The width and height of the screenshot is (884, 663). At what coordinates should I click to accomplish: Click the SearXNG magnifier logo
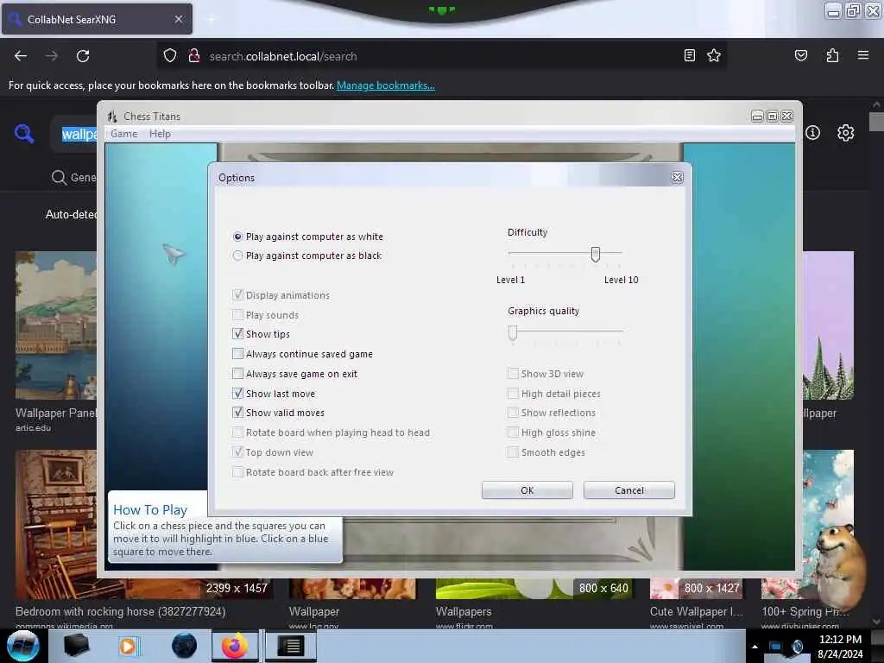click(24, 134)
